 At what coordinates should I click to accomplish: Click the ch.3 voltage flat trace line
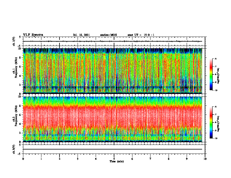click(113, 149)
